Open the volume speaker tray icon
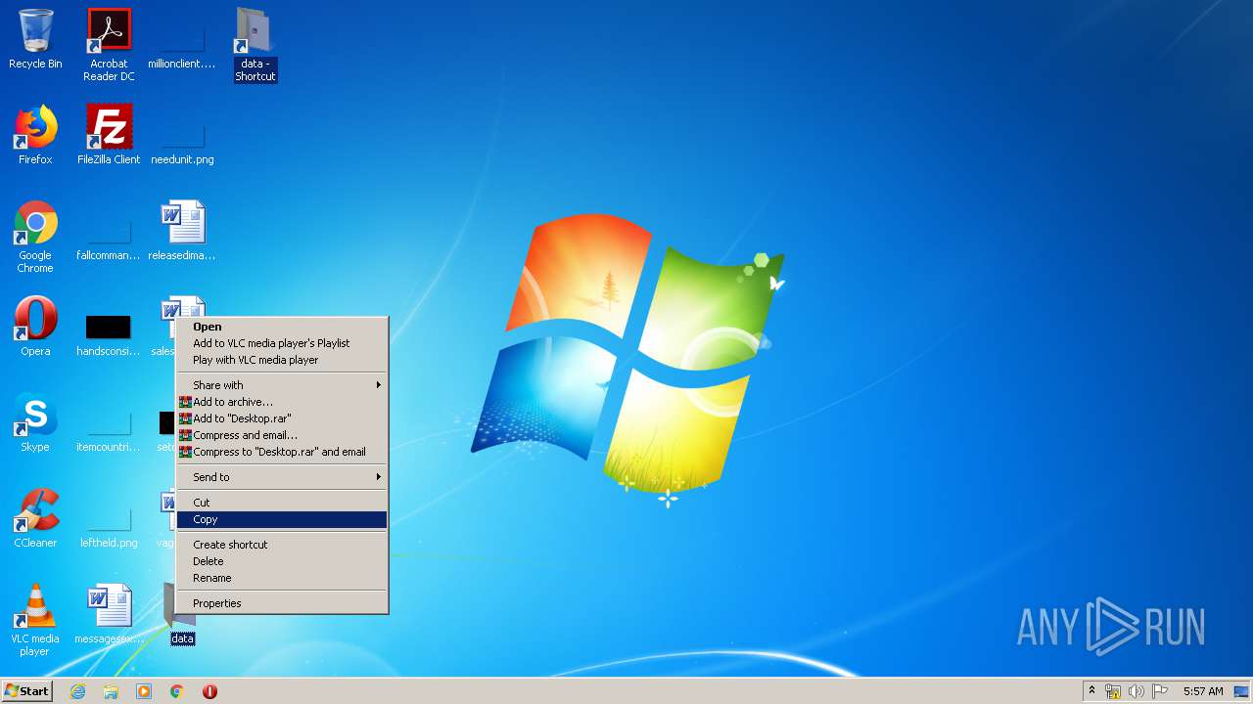The width and height of the screenshot is (1253, 704). tap(1137, 691)
